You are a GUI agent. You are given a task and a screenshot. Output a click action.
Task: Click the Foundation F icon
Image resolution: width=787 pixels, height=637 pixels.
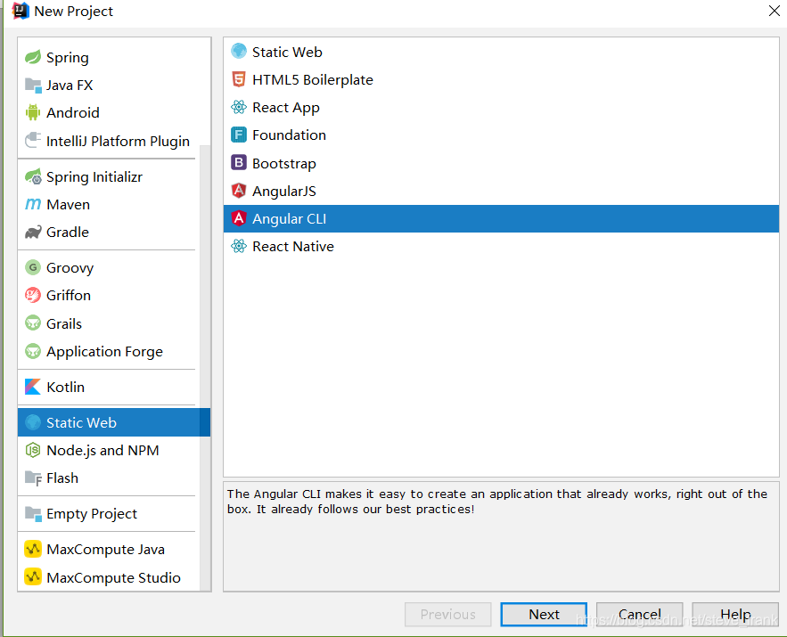point(239,135)
